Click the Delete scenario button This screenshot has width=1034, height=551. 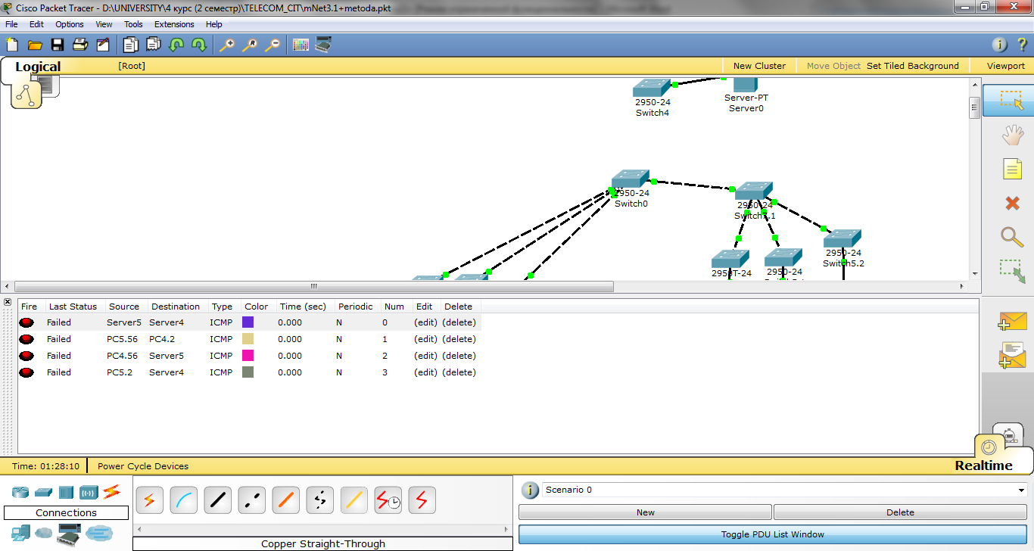pyautogui.click(x=900, y=512)
